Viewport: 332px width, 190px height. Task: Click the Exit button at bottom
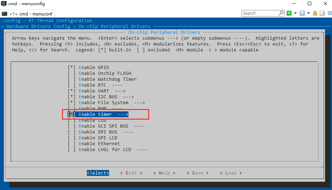(x=131, y=173)
